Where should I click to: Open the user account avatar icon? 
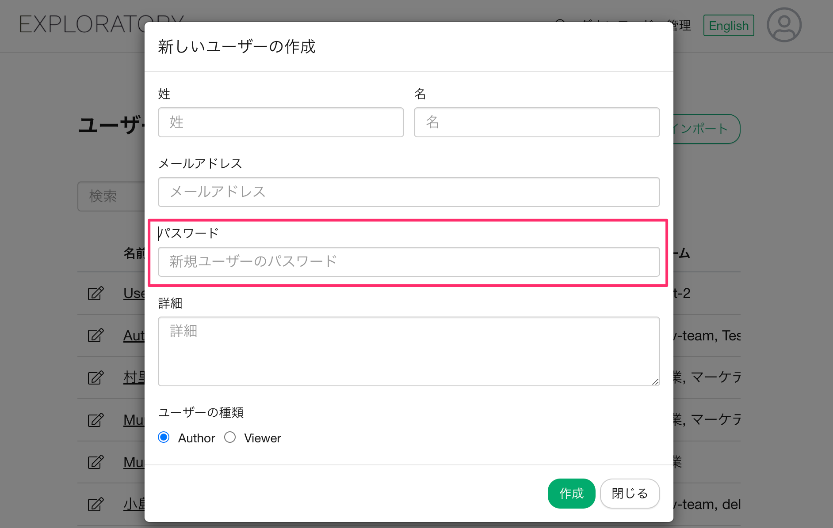784,25
